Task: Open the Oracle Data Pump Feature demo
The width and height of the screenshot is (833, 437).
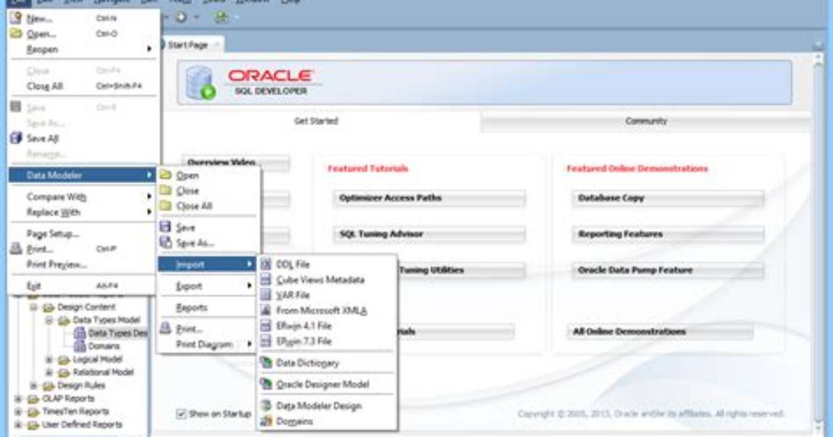Action: pyautogui.click(x=668, y=270)
